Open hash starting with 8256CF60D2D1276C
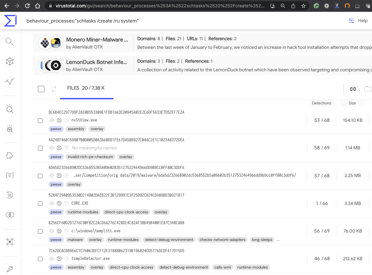Screen dimensions: 372x275 [116, 223]
